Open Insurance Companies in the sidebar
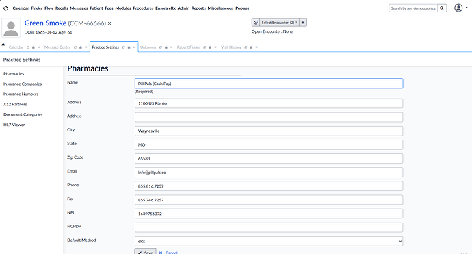The height and width of the screenshot is (254, 472). click(23, 84)
